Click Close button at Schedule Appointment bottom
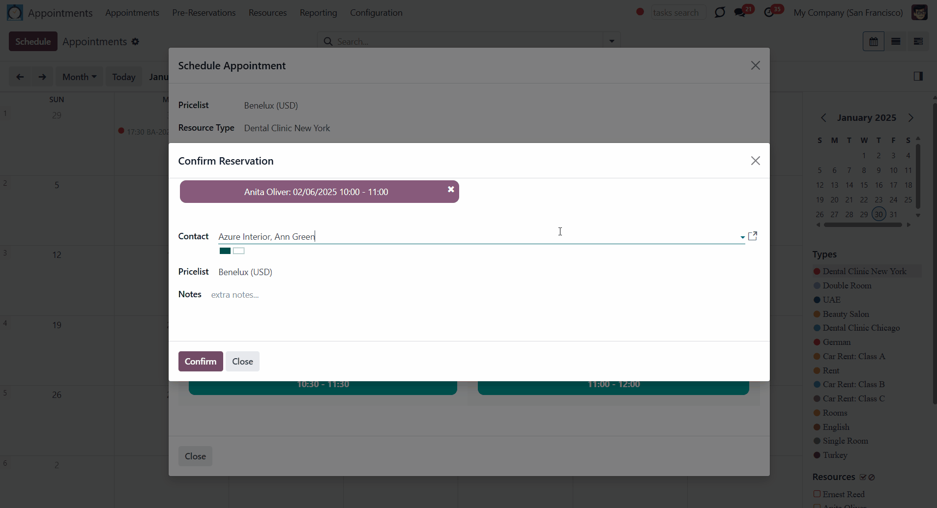937x508 pixels. point(195,456)
